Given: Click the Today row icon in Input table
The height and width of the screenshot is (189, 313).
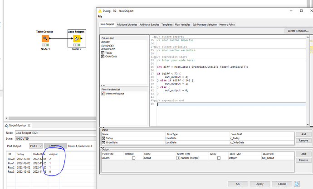Looking at the screenshot, I should (103, 138).
